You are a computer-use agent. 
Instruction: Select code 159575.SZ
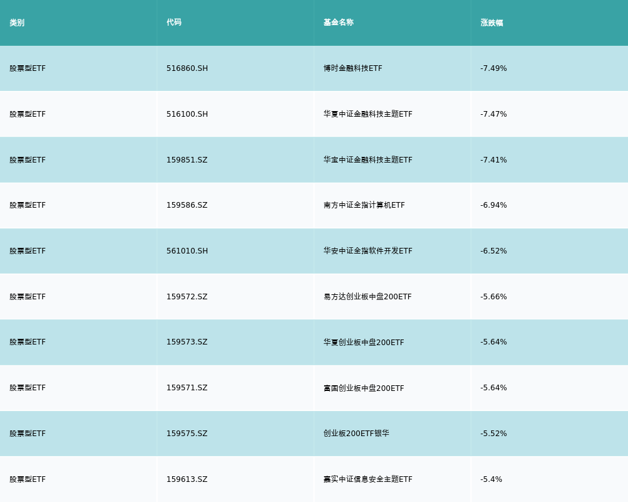pyautogui.click(x=187, y=434)
